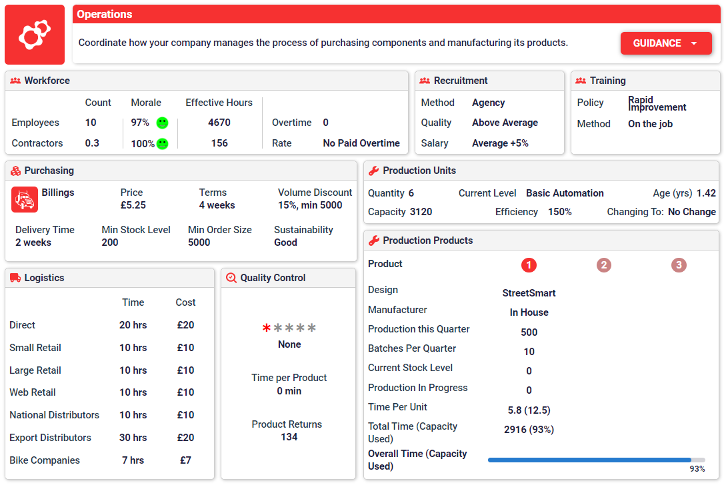Click the Workforce people icon
Image resolution: width=724 pixels, height=485 pixels.
15,81
